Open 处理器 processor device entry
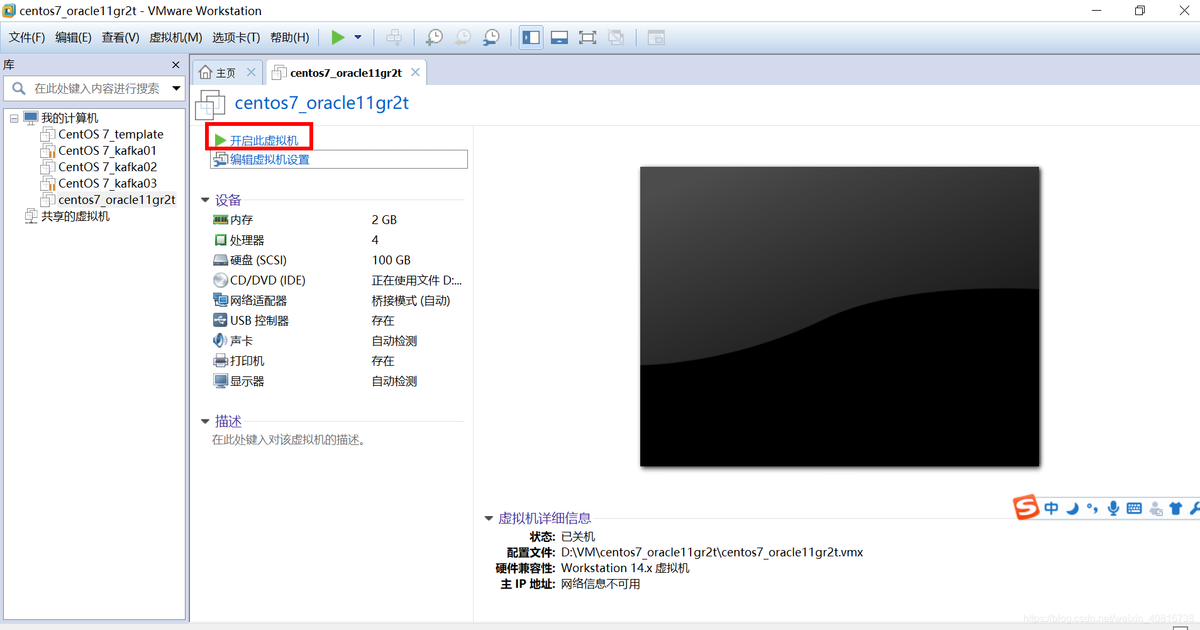 tap(247, 240)
